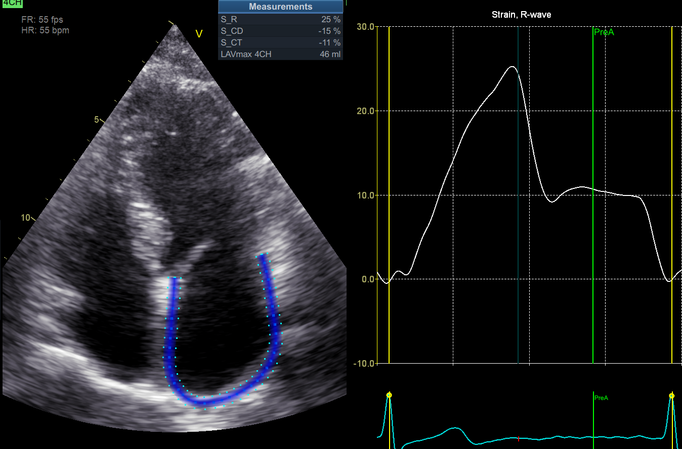Click the PreA label on ECG strip
Screen dimensions: 682x449
601,398
